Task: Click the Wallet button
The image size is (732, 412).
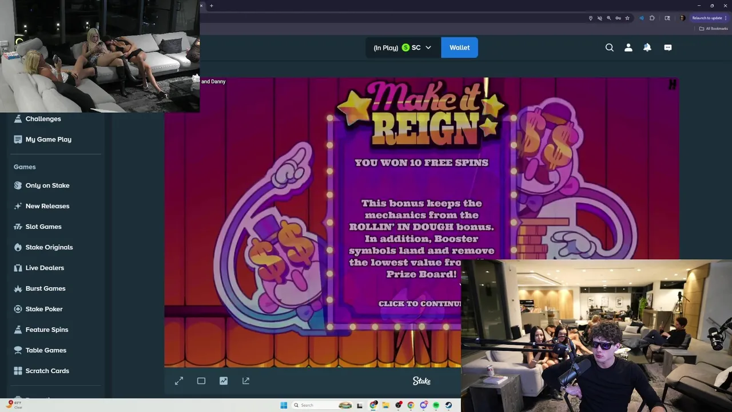Action: point(459,47)
